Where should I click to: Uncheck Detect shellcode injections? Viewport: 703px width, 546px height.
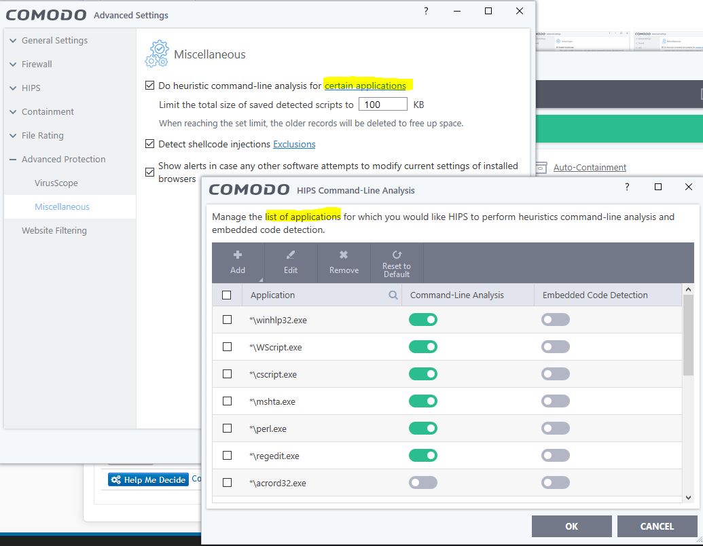pos(149,144)
